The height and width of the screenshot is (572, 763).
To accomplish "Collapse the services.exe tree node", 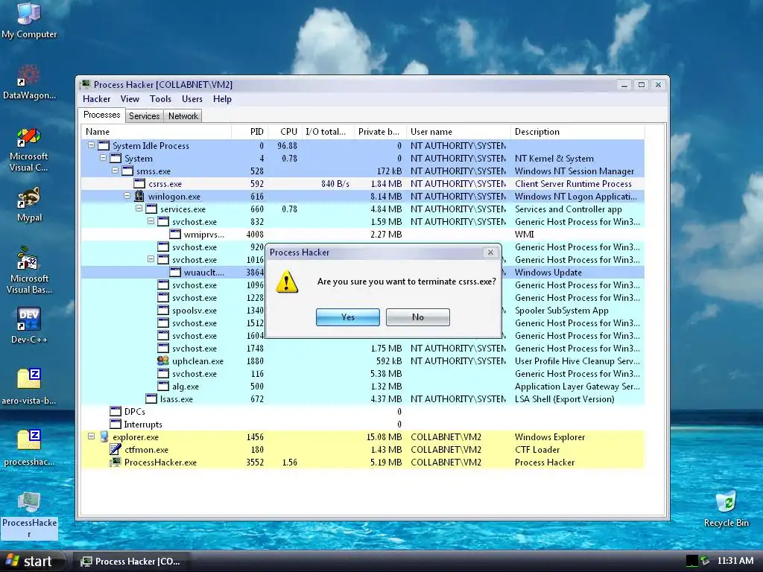I will point(139,209).
